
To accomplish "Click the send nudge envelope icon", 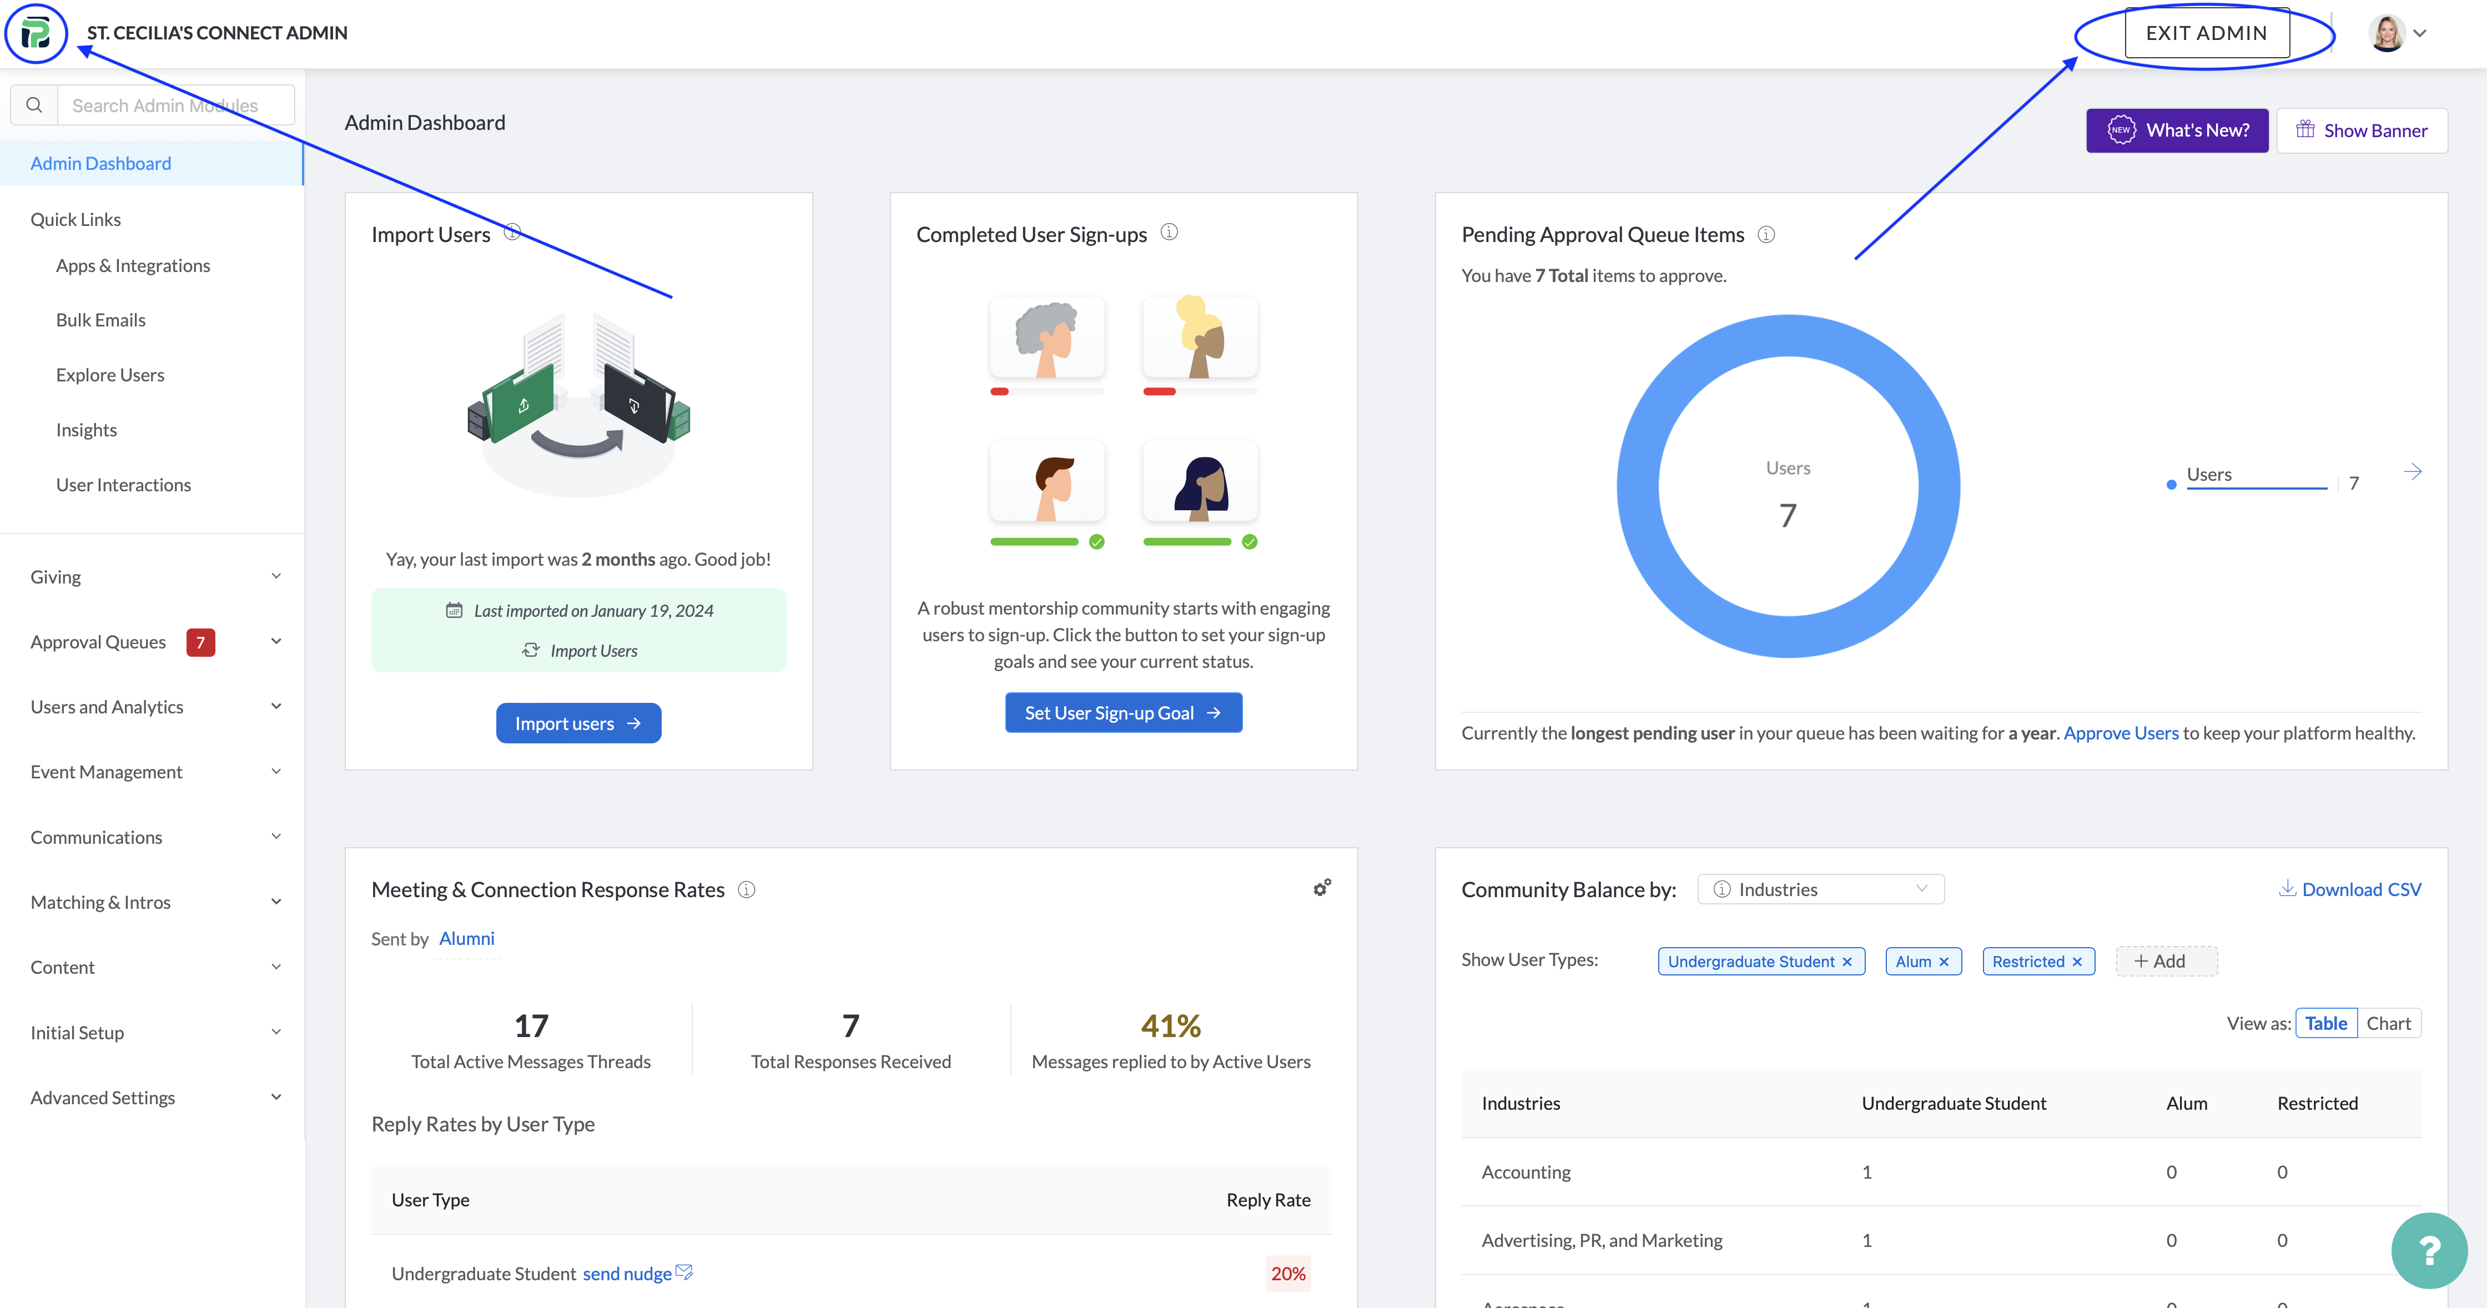I will point(684,1272).
